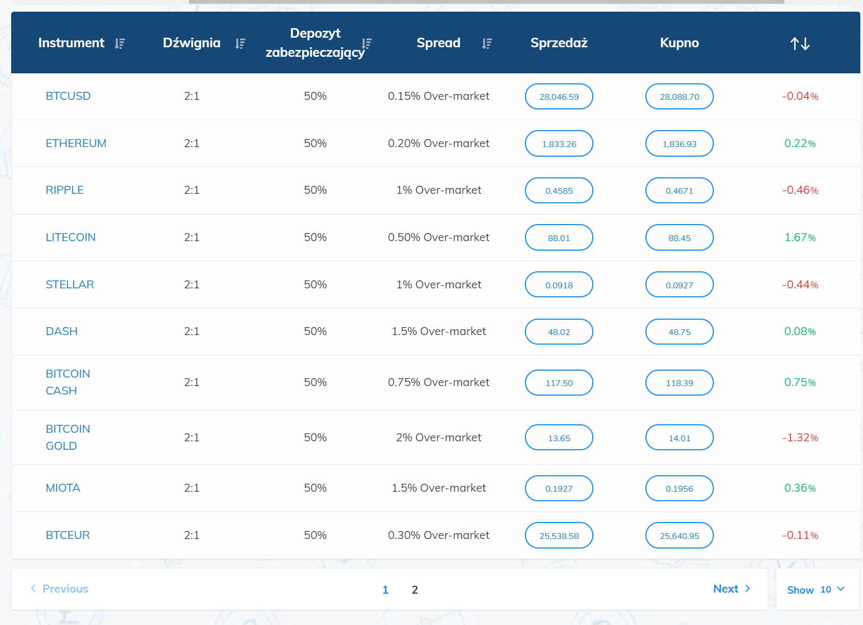Click Ethereum change value 0.22%
The height and width of the screenshot is (625, 863).
800,143
